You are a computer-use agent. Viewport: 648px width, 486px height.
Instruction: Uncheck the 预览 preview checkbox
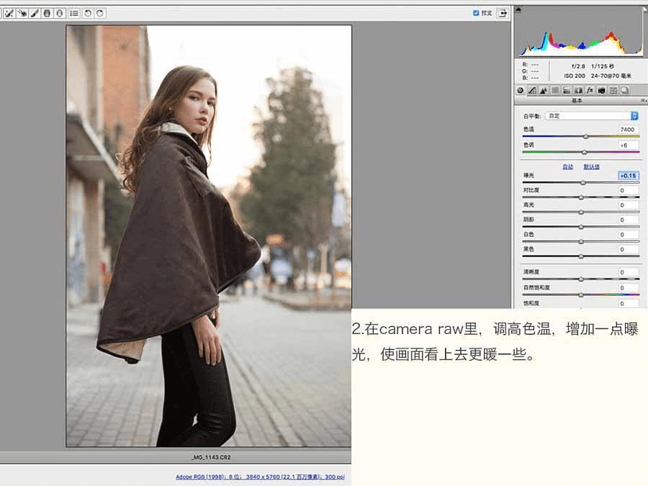[x=476, y=13]
